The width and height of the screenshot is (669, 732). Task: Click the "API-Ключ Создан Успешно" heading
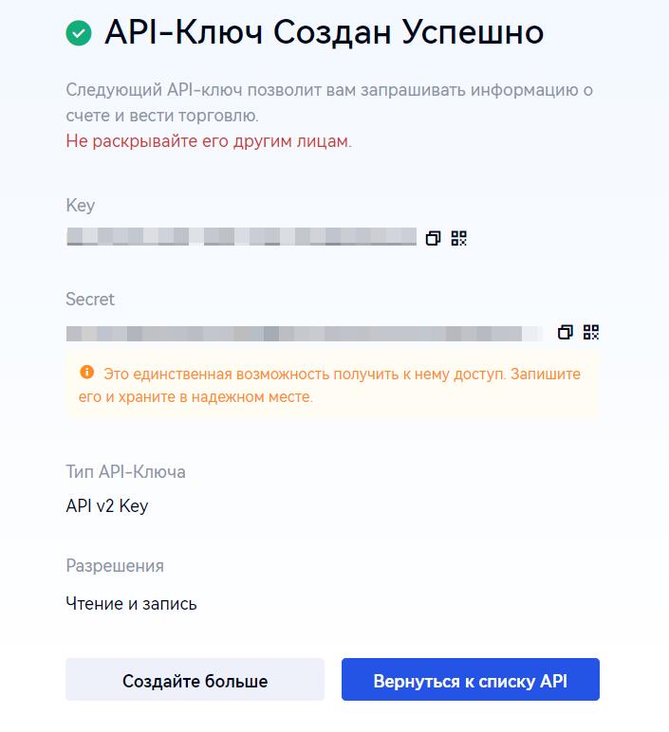point(324,33)
